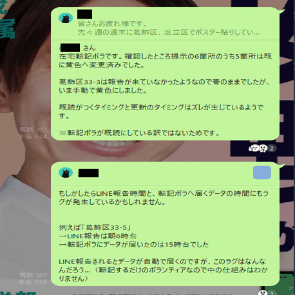The image size is (295, 295).
Task: Select the 午後 3:24 timestamp
Action: click(x=33, y=137)
